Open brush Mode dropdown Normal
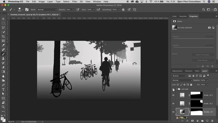Viewport: 218px width, 123px height. [x=47, y=10]
